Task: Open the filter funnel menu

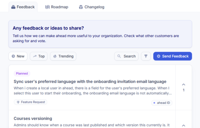Action: click(x=146, y=56)
